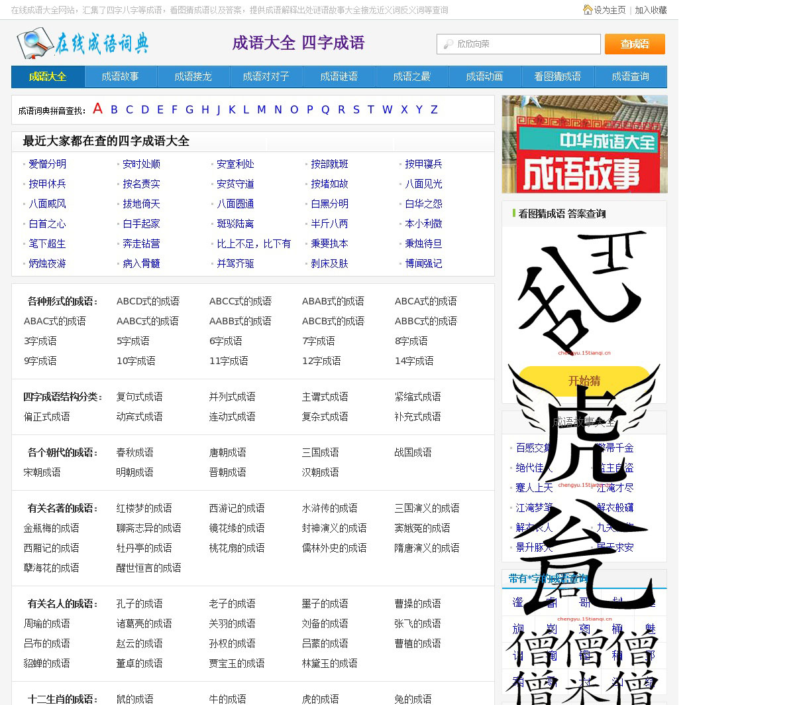Open the 成语故事 navigation tab
Viewport: 795px width, 705px height.
[x=120, y=77]
